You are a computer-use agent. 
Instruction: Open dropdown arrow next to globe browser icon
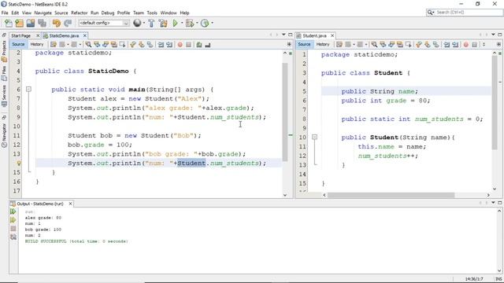[143, 23]
